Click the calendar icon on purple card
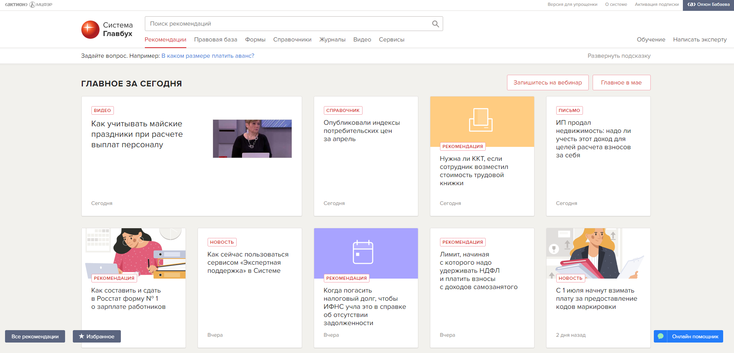734x353 pixels. pos(363,252)
